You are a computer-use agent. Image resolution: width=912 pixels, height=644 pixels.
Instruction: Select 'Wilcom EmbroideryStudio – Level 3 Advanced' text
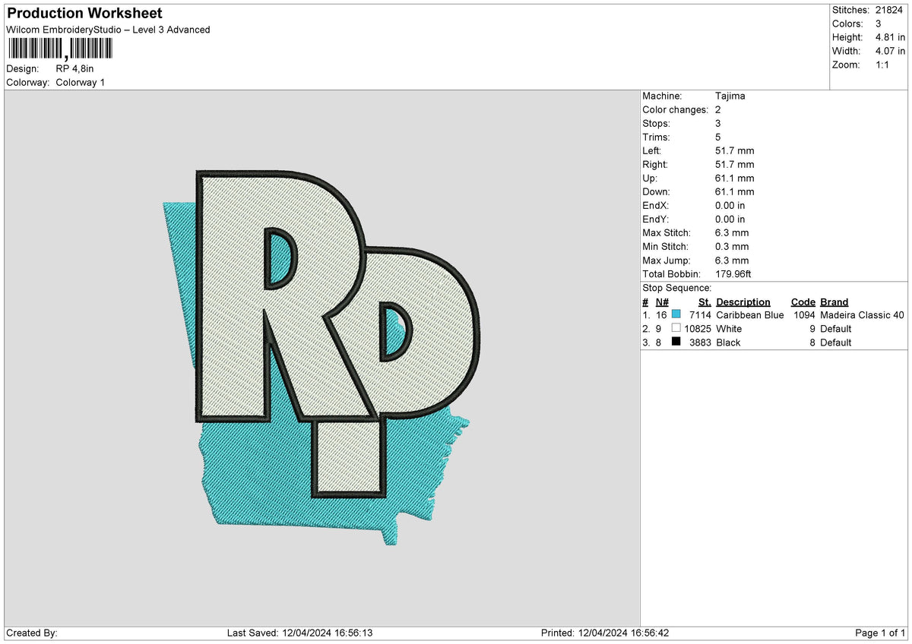pos(108,30)
